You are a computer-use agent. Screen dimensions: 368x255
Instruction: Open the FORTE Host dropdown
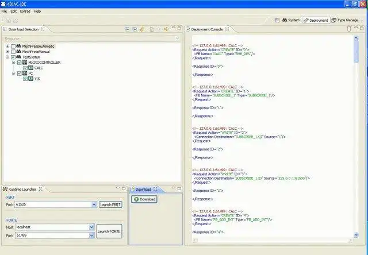click(x=91, y=227)
